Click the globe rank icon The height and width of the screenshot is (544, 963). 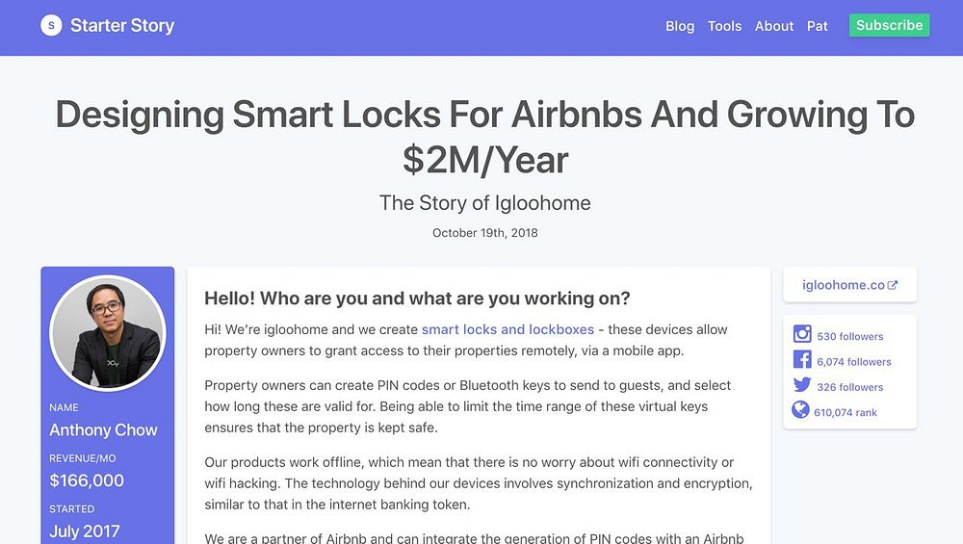pyautogui.click(x=801, y=411)
